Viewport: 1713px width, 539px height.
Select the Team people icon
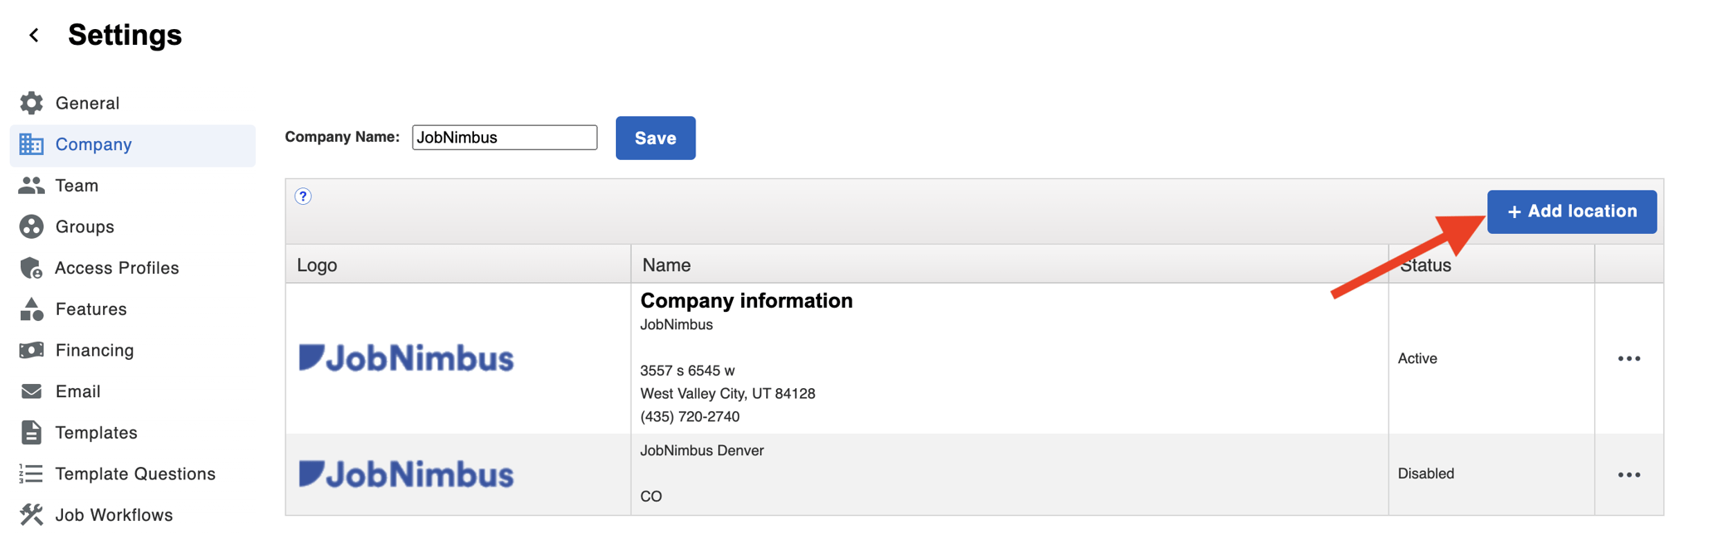[x=31, y=185]
